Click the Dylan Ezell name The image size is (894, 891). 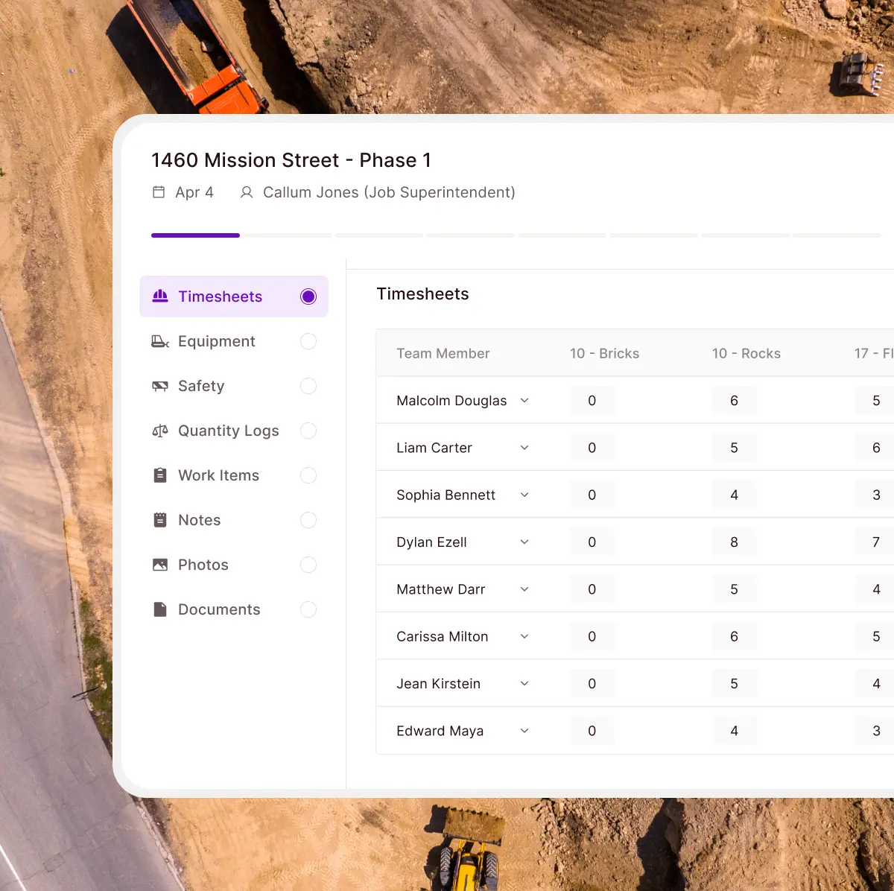click(x=431, y=542)
